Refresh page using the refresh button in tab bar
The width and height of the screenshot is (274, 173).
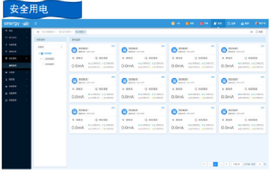[x=259, y=32]
